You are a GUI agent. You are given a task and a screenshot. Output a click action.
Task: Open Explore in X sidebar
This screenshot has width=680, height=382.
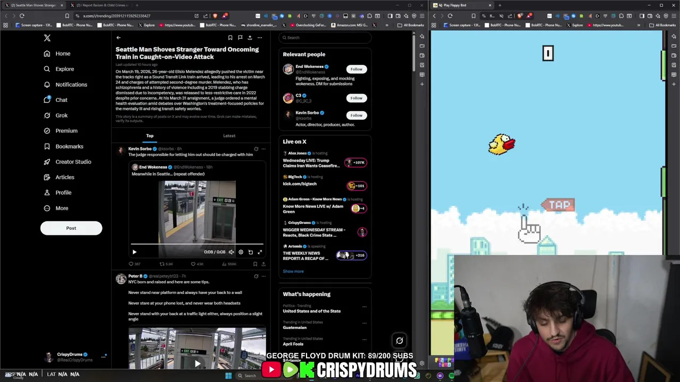point(58,69)
